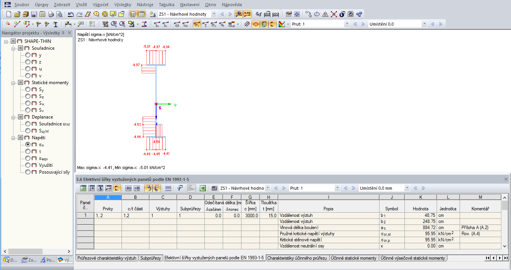The width and height of the screenshot is (511, 270).
Task: Switch to Charakteristiky účinného průřezu tab
Action: point(297,258)
